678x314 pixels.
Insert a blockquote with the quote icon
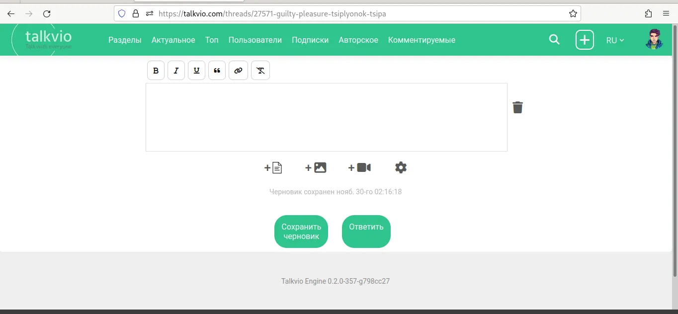[217, 71]
